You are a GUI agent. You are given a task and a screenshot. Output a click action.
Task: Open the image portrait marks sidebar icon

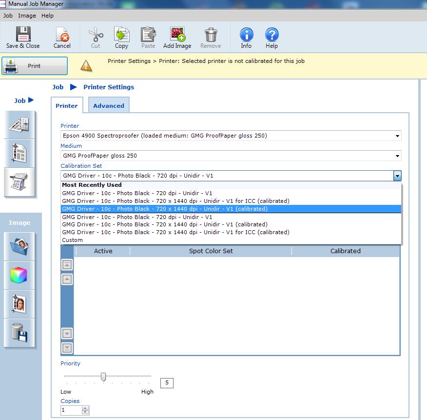[x=19, y=304]
